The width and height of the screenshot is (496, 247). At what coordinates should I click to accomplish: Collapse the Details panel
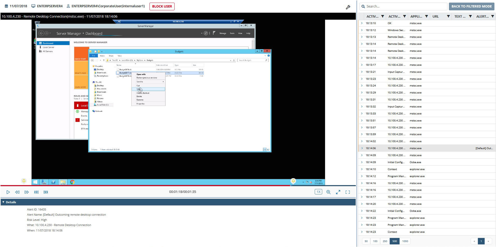tap(3, 202)
